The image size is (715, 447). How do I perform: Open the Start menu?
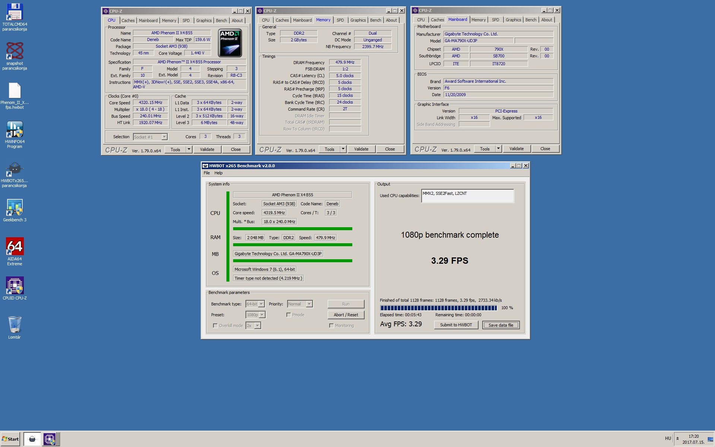(10, 439)
